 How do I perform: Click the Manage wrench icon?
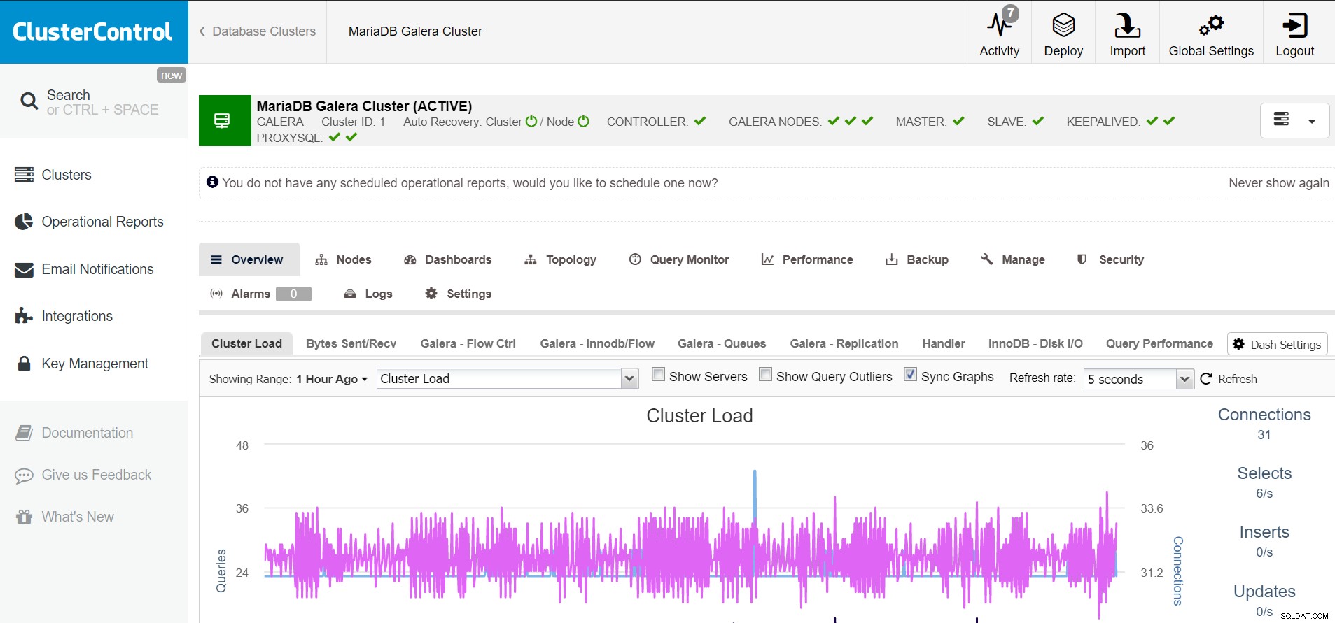point(987,259)
